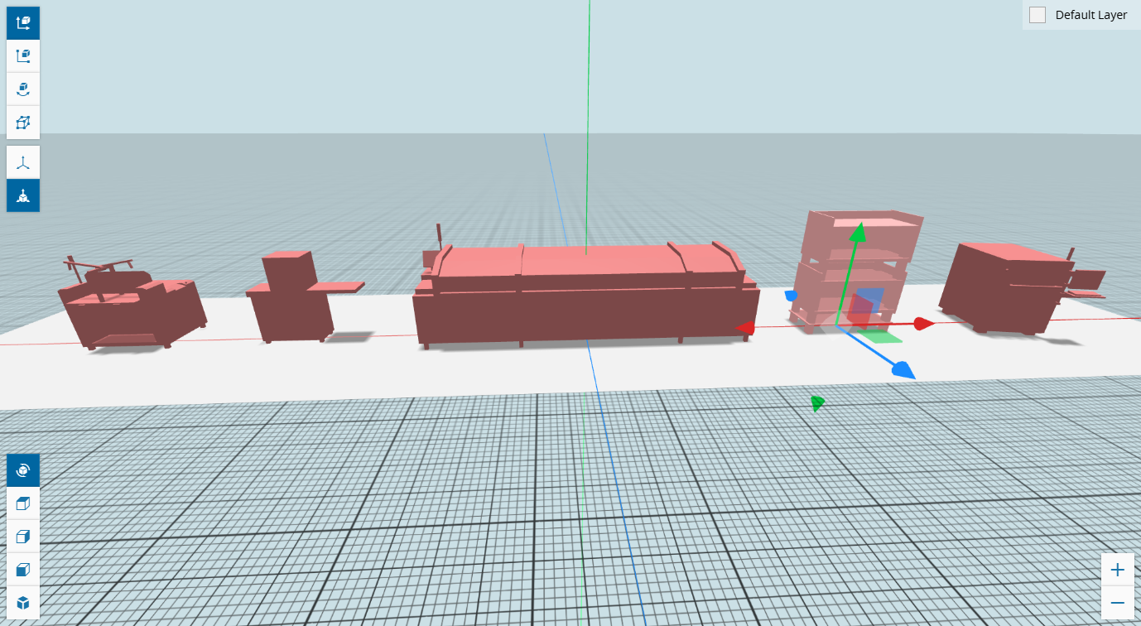This screenshot has height=626, width=1141.
Task: Switch to front view cube
Action: pos(23,570)
